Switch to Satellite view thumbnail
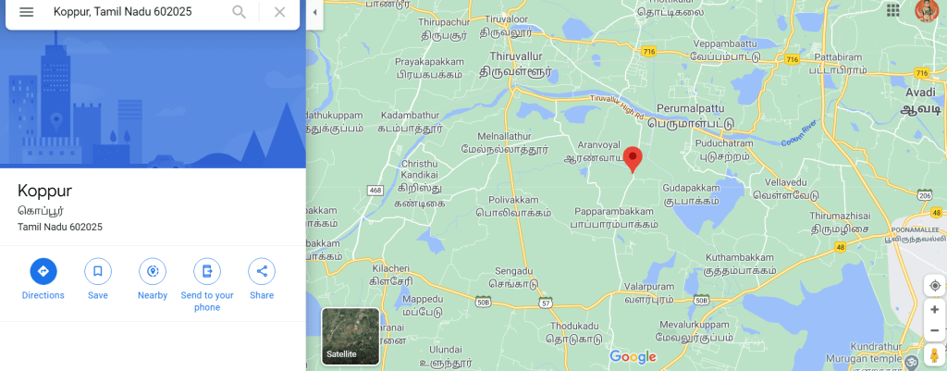Viewport: 947px width, 371px height. 351,336
